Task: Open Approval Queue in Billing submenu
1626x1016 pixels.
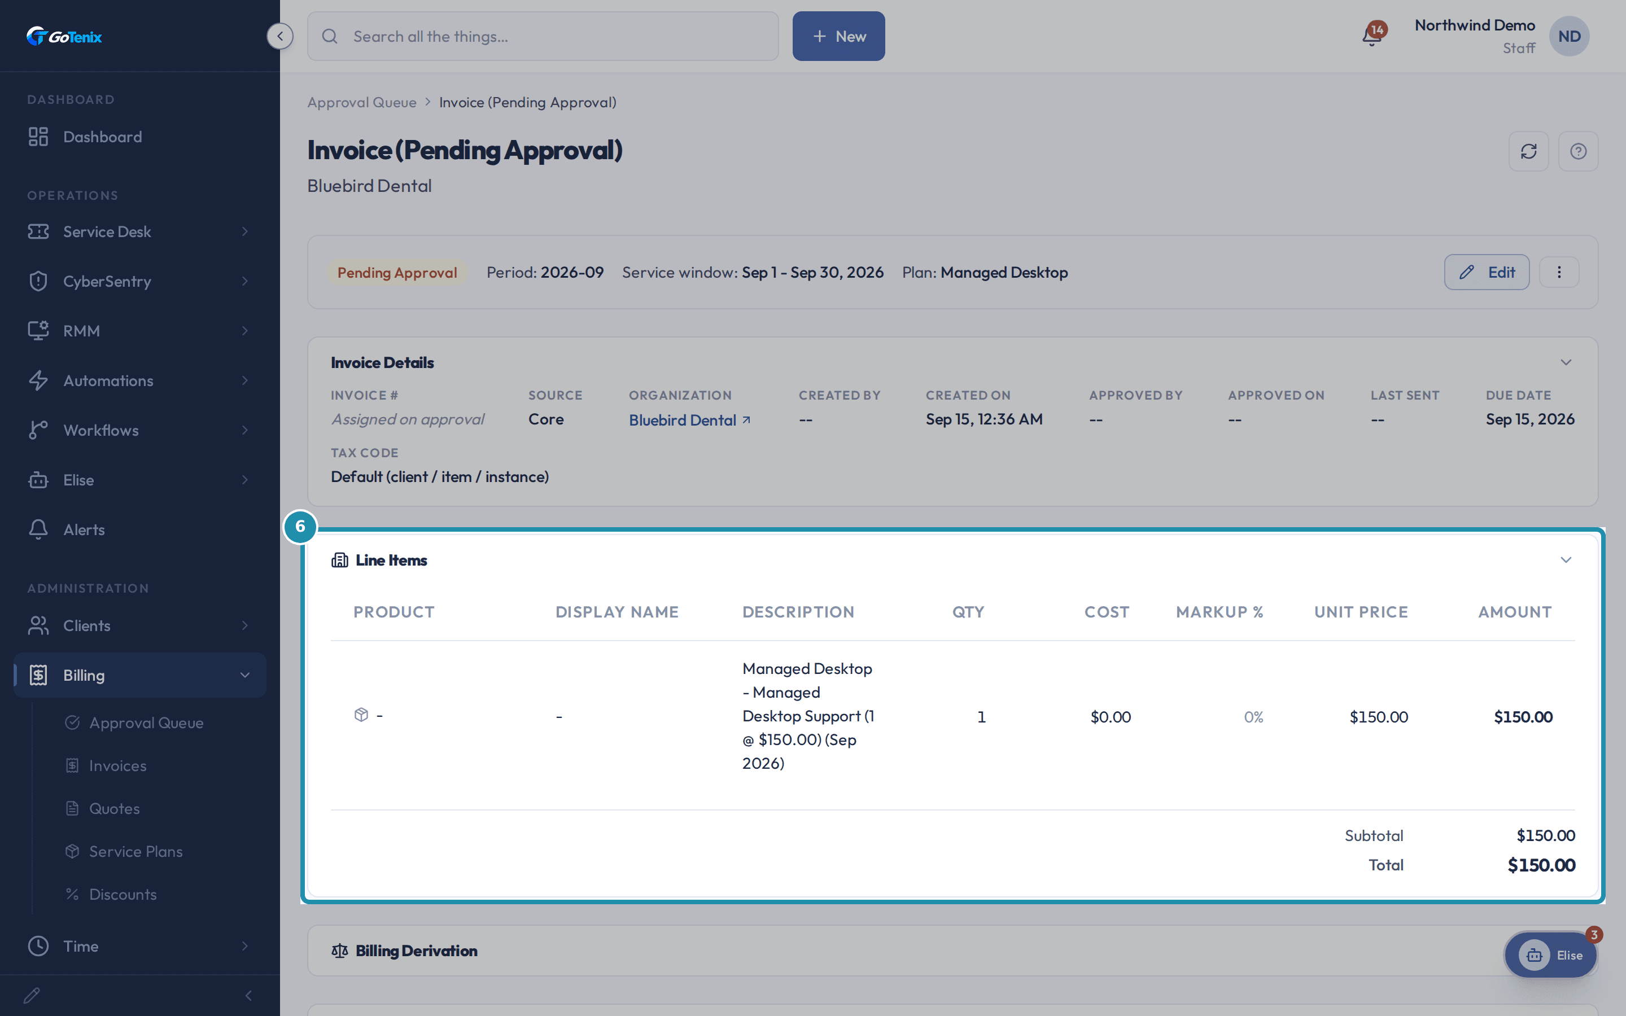Action: [146, 722]
